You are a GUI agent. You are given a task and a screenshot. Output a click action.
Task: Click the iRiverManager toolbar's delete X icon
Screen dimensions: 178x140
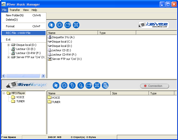97,85
